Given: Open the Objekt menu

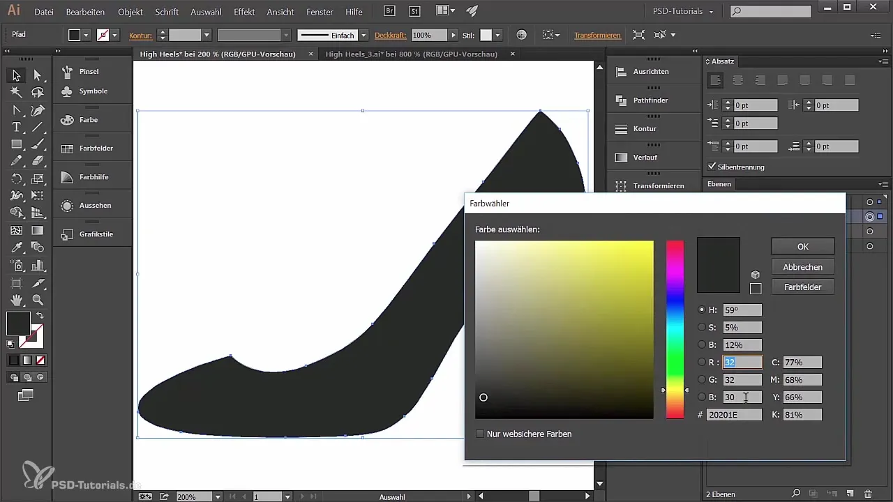Looking at the screenshot, I should pos(130,12).
